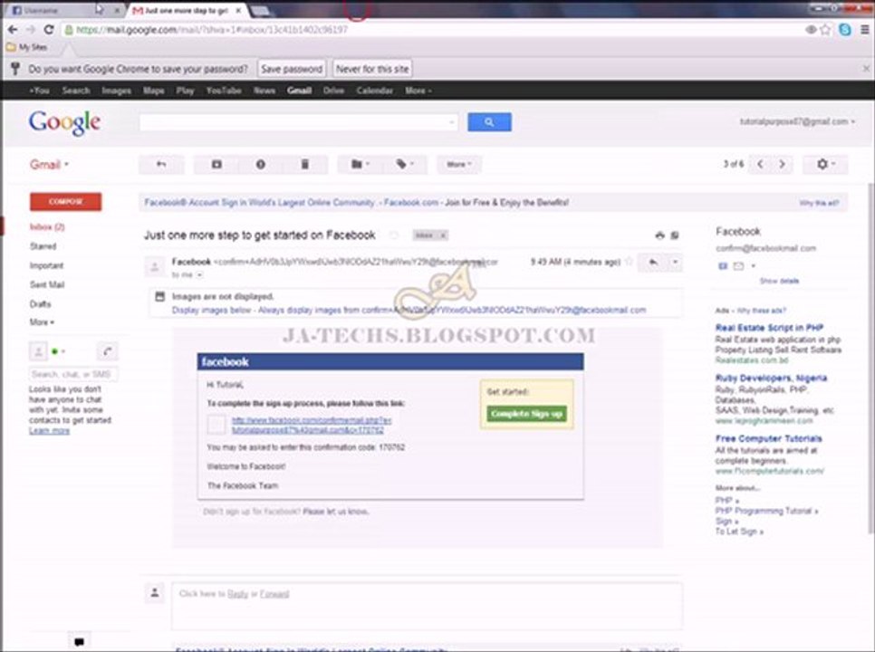Report spam with exclamation icon
The width and height of the screenshot is (875, 652).
pos(261,165)
